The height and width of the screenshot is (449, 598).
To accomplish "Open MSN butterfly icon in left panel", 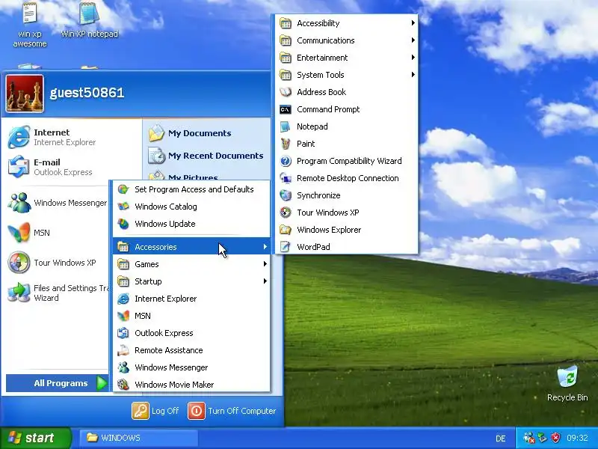I will 19,233.
